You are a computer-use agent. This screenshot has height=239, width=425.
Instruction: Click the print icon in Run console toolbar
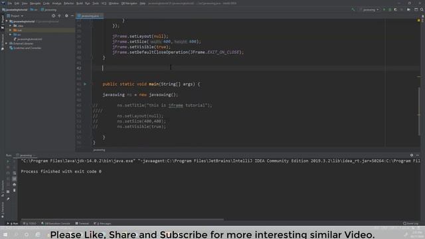(x=15, y=185)
